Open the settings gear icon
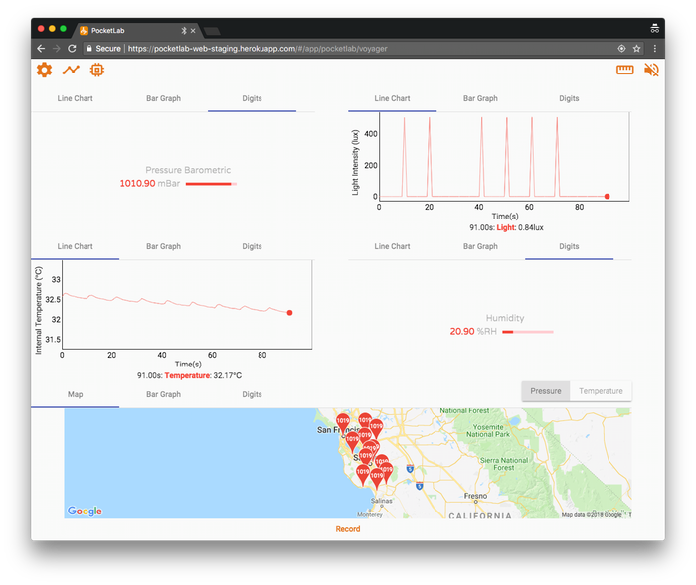 (x=44, y=70)
